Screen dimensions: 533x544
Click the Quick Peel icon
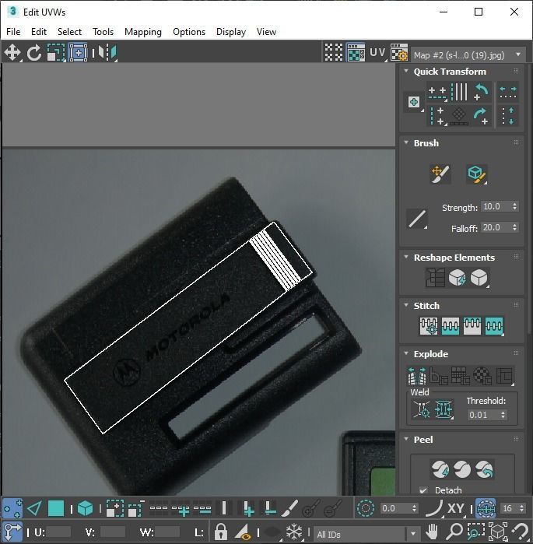[x=440, y=469]
